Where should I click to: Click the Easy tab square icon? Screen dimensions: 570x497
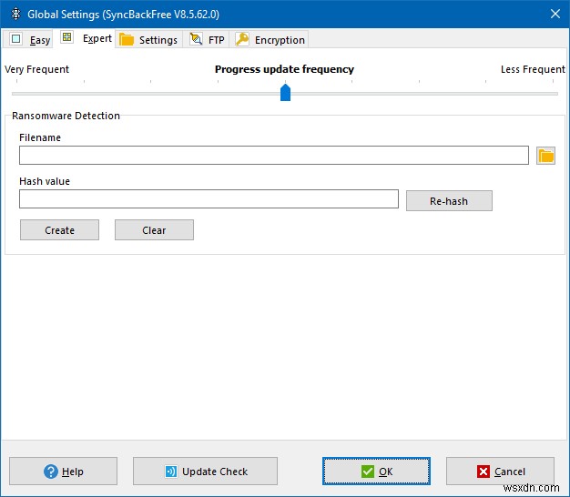(16, 39)
